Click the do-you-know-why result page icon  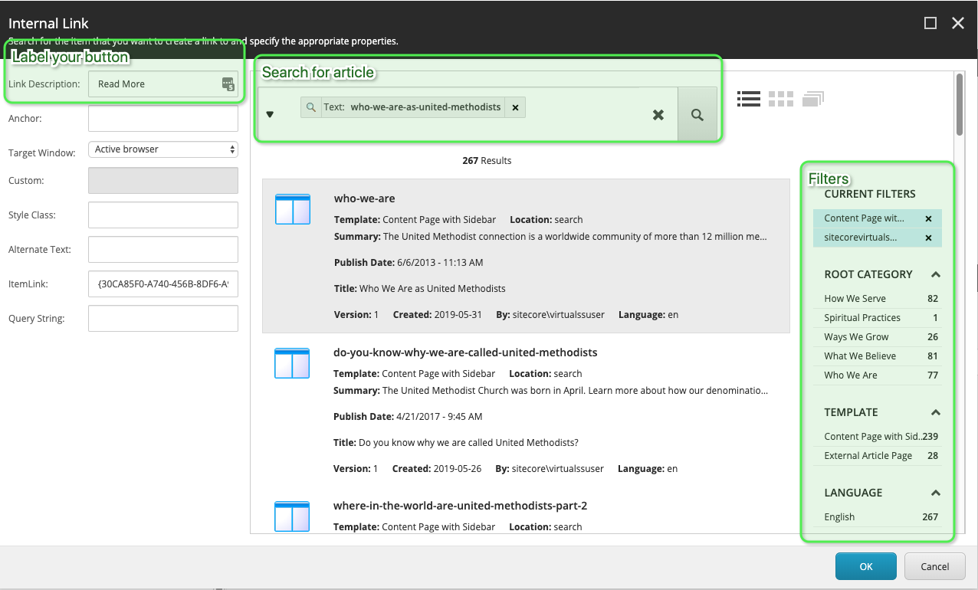(292, 363)
